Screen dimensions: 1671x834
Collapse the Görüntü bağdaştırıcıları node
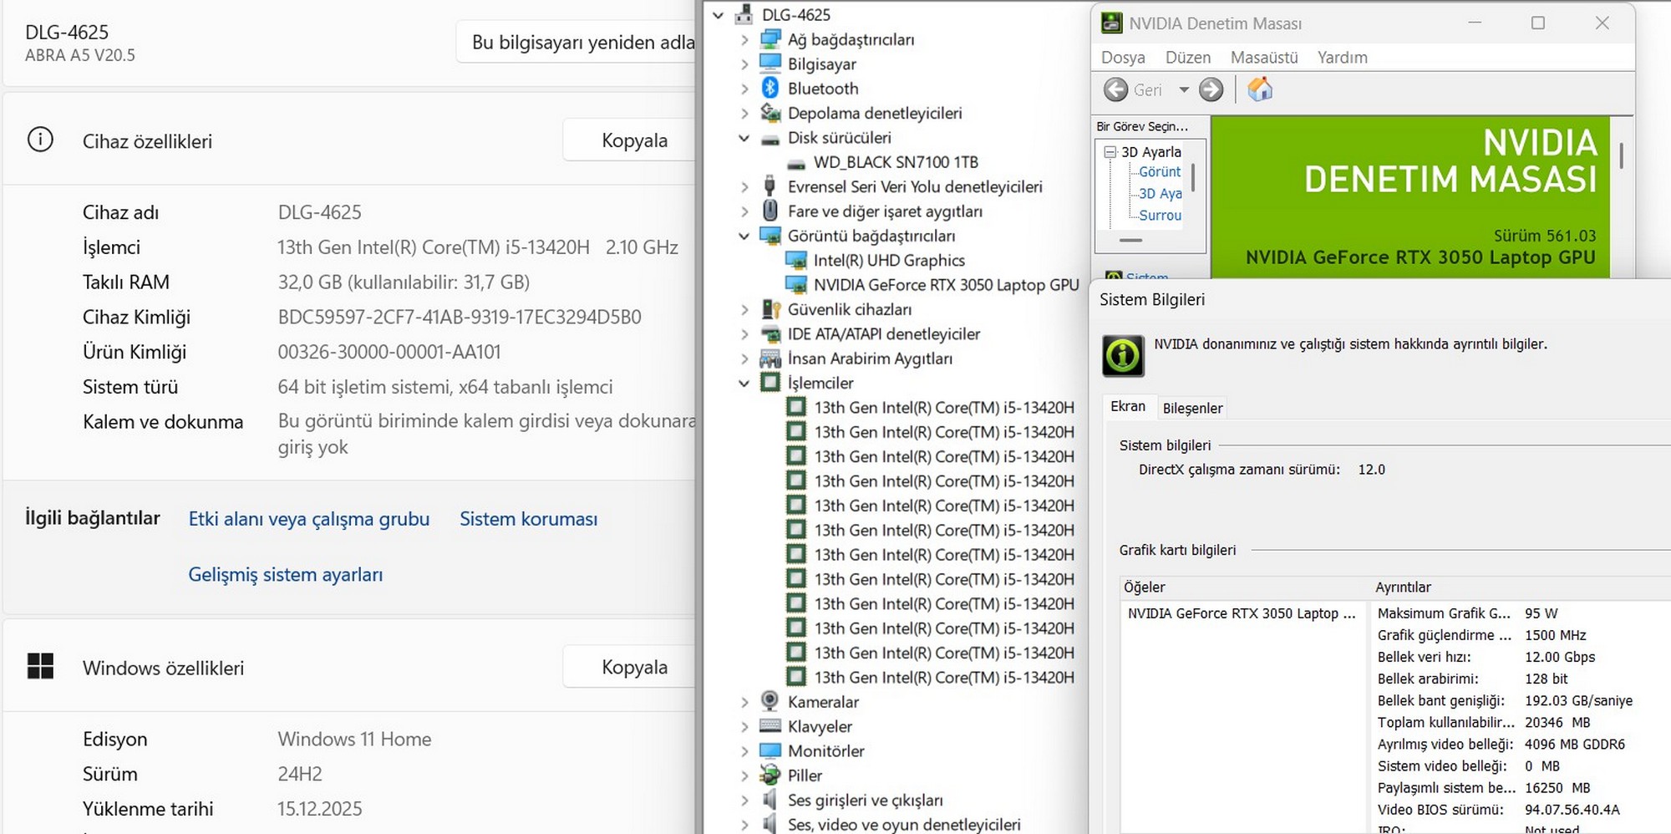744,236
